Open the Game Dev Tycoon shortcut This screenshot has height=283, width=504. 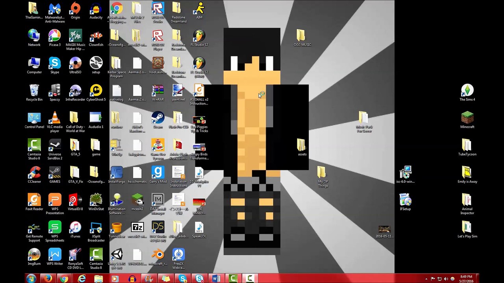(158, 149)
